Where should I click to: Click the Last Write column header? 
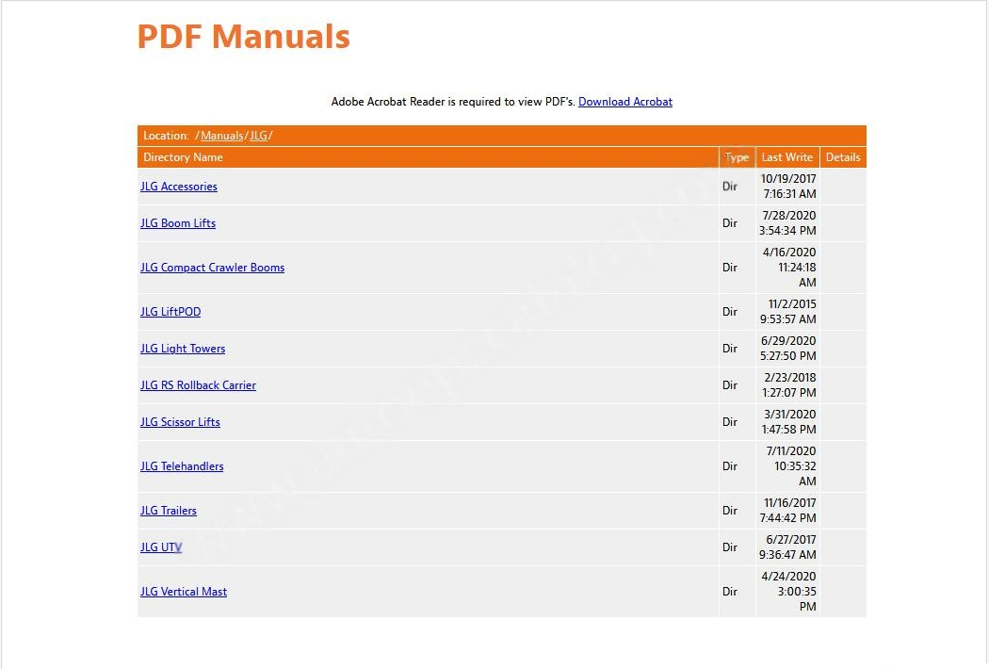786,157
